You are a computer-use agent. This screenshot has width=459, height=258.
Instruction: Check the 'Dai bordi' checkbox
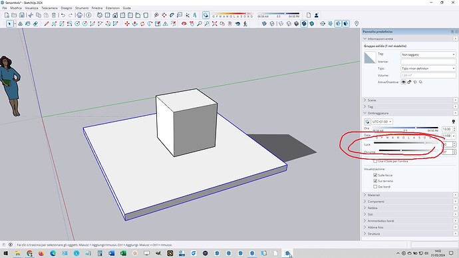tap(375, 187)
